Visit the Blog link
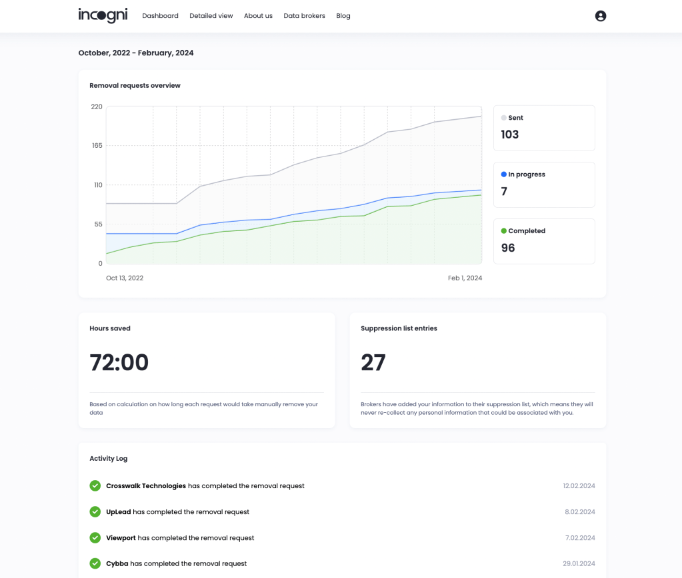The width and height of the screenshot is (682, 578). pos(343,16)
